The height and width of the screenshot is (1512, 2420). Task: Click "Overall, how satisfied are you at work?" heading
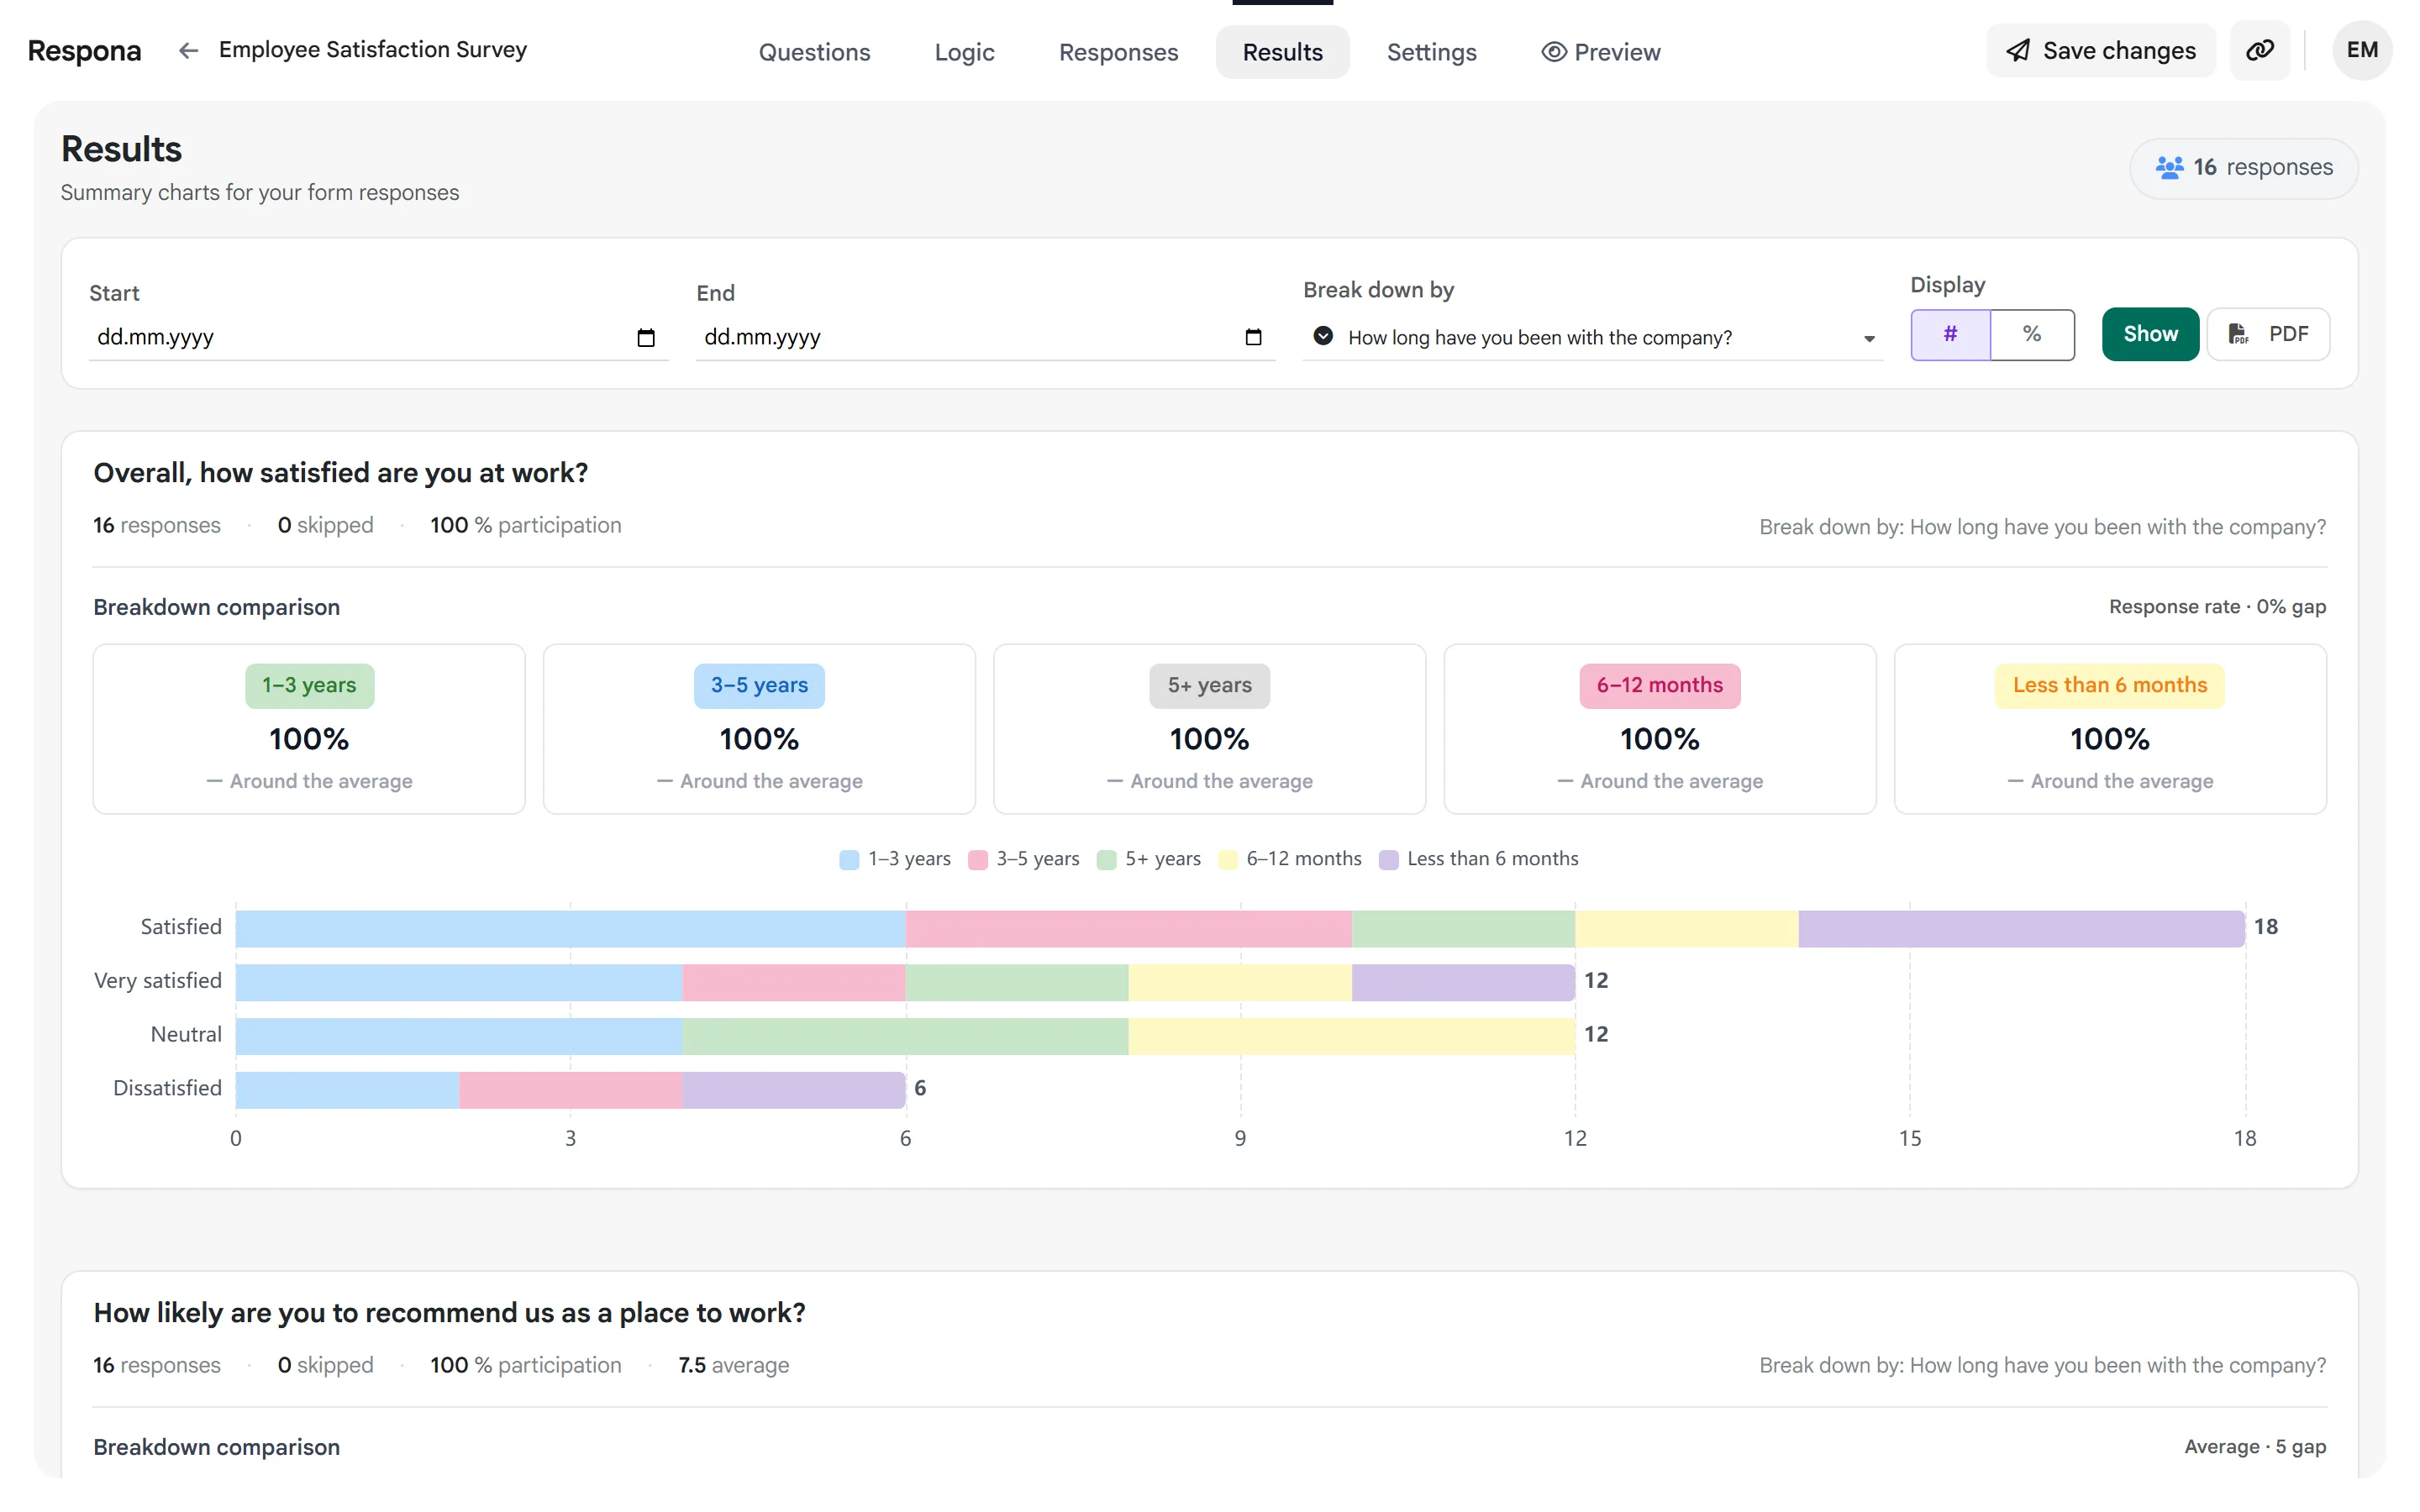[340, 473]
